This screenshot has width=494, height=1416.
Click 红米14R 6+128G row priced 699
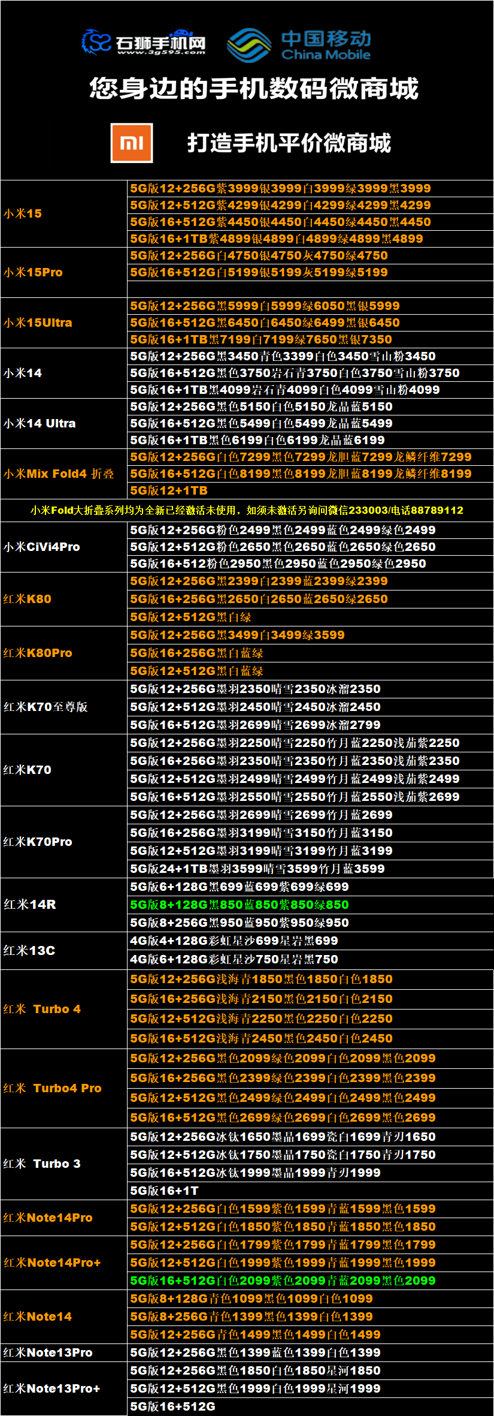click(310, 887)
